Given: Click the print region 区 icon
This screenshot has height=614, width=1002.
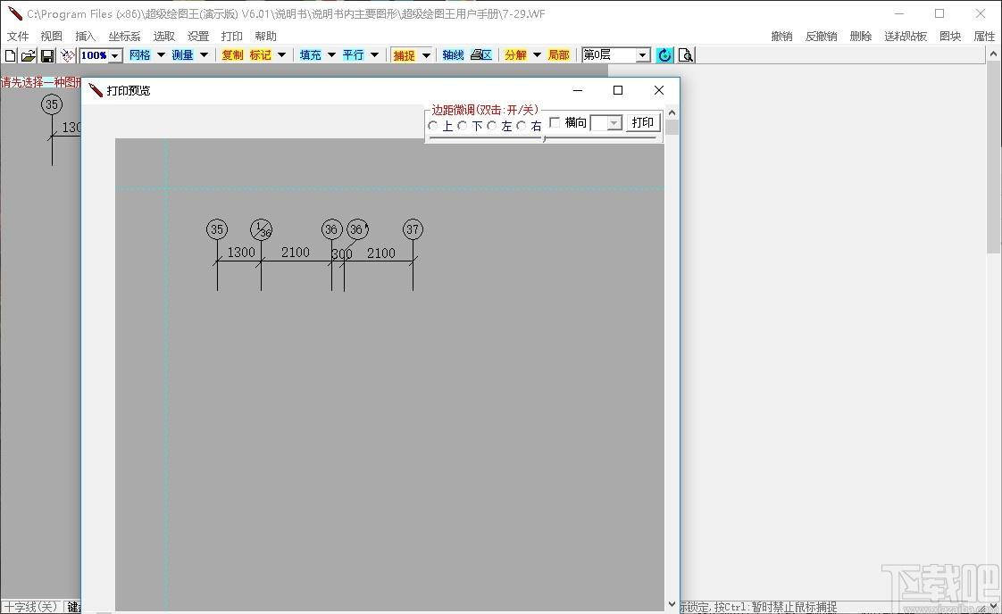Looking at the screenshot, I should click(x=481, y=55).
